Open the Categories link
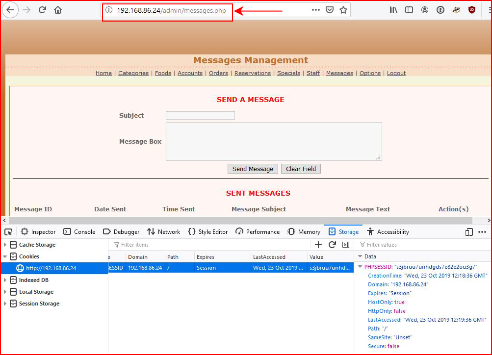Image resolution: width=492 pixels, height=355 pixels. (133, 73)
